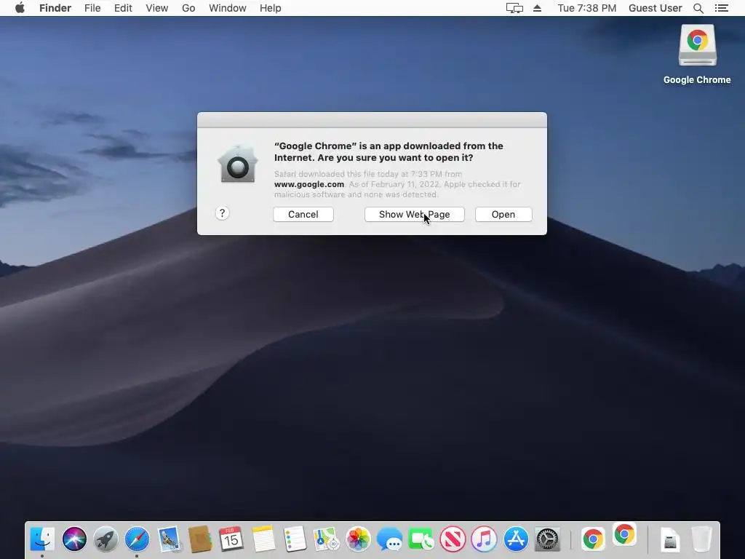
Task: Open the News app in Dock
Action: coord(453,539)
